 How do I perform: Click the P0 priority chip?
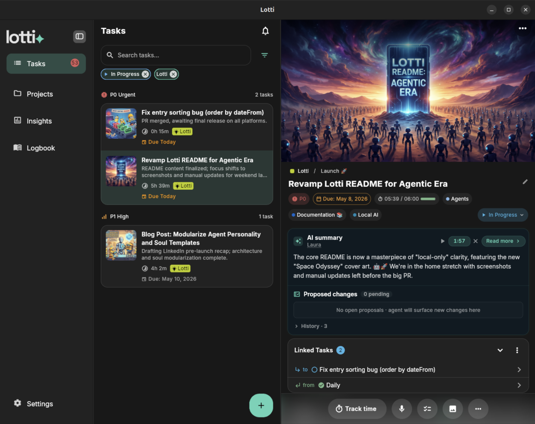(299, 199)
